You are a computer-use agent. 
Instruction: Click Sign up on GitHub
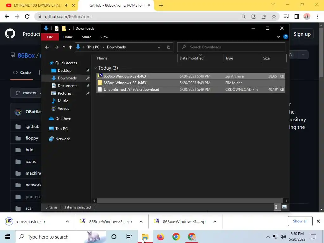[302, 34]
